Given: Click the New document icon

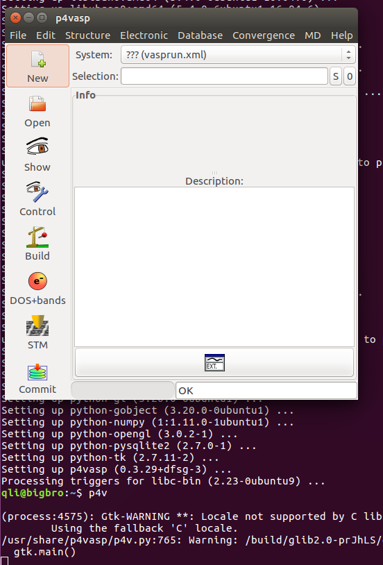Looking at the screenshot, I should click(38, 66).
